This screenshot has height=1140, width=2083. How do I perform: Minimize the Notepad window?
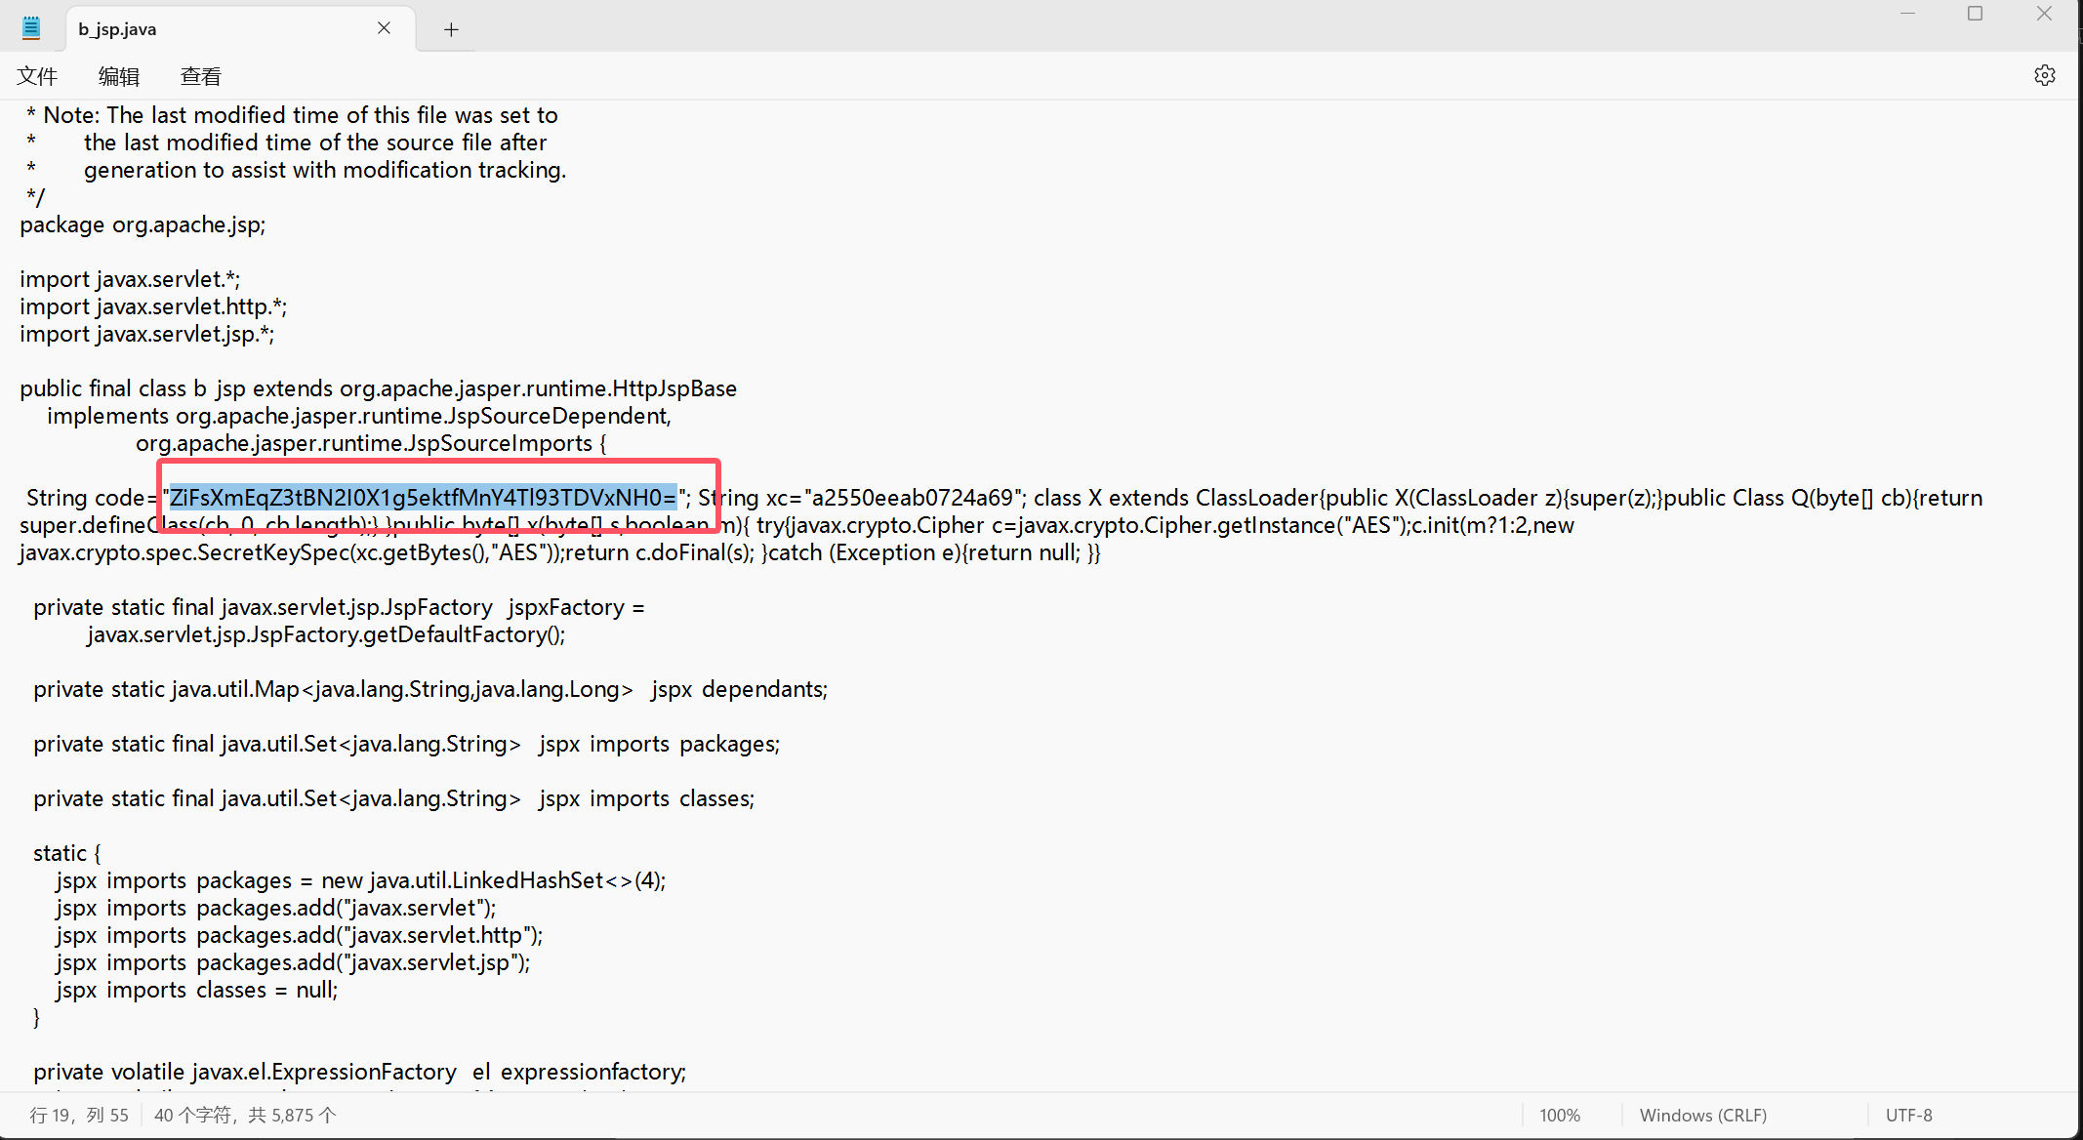(x=1907, y=14)
